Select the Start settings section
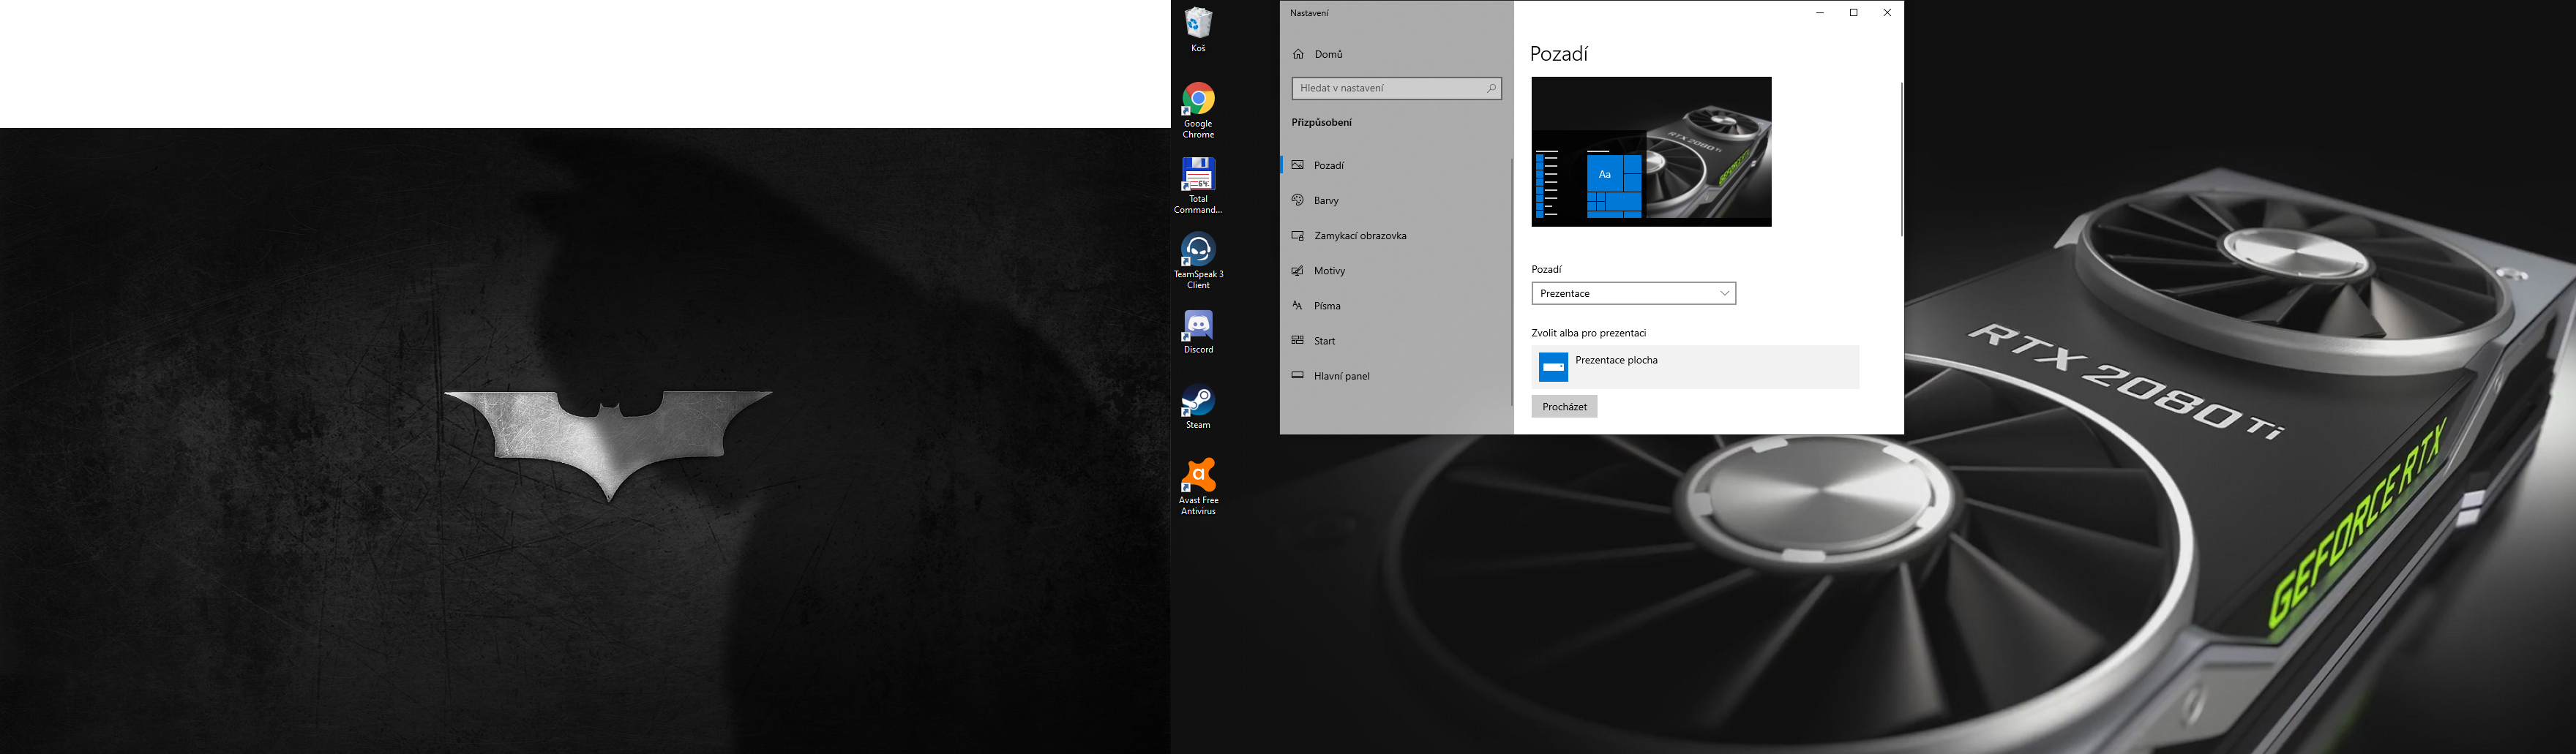This screenshot has height=754, width=2576. [1324, 341]
